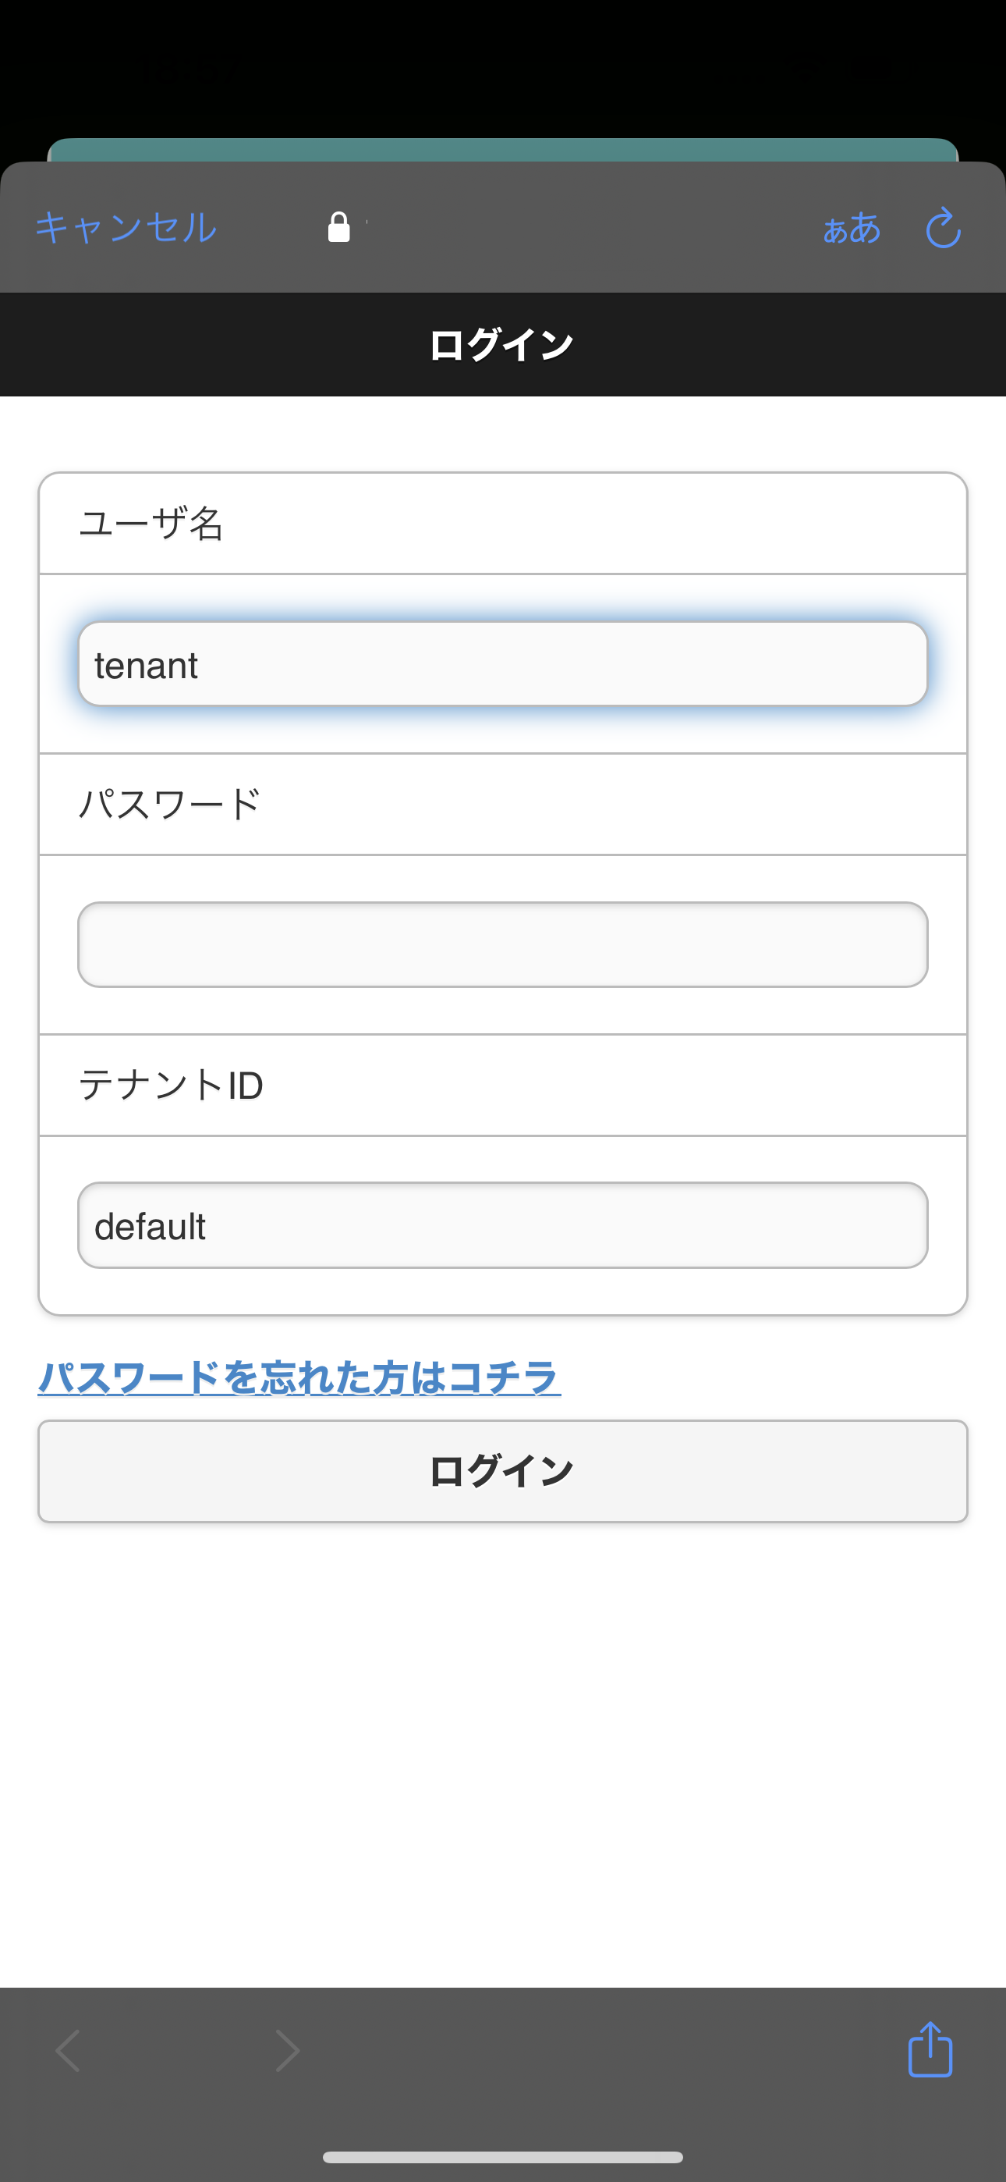The height and width of the screenshot is (2182, 1006).
Task: Reload the page with refresh icon
Action: click(x=943, y=228)
